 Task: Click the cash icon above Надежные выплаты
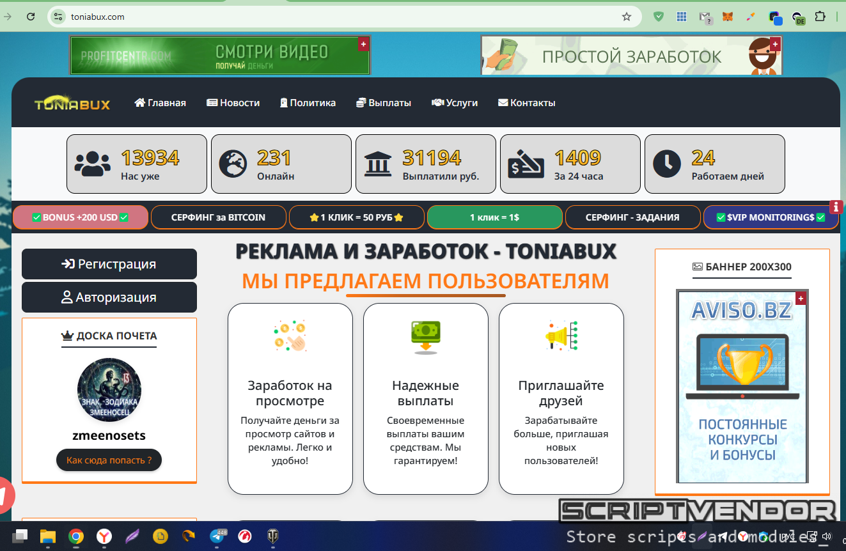pos(426,338)
